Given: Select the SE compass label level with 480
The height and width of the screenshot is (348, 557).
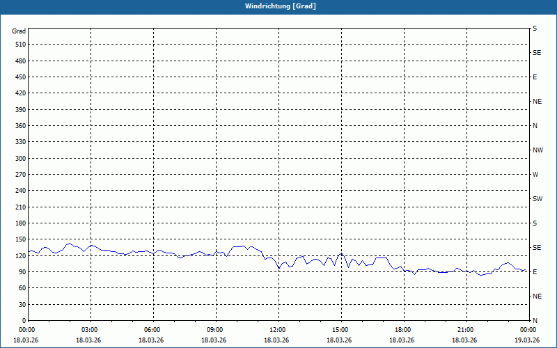Looking at the screenshot, I should (x=537, y=53).
